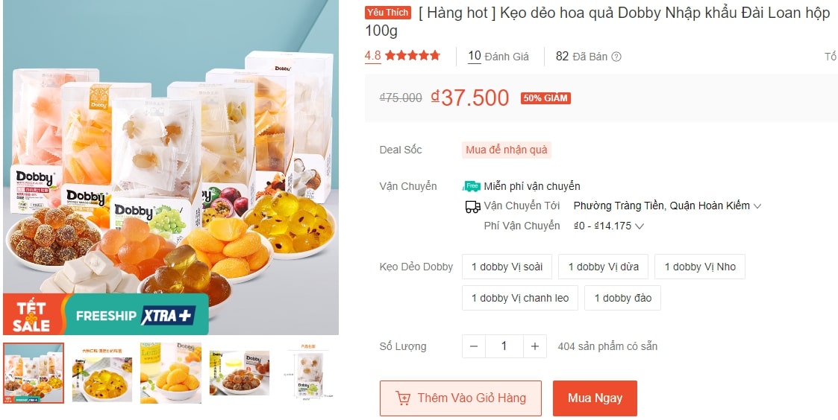Select the 1 dobby đào variant
Viewport: 838px width, 420px height.
622,298
